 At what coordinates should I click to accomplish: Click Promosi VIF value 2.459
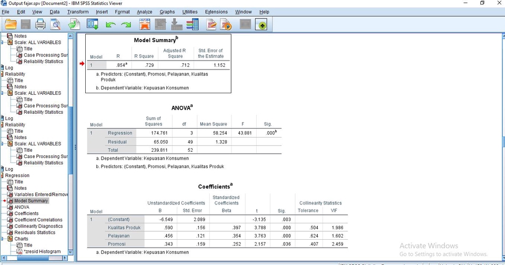[337, 244]
